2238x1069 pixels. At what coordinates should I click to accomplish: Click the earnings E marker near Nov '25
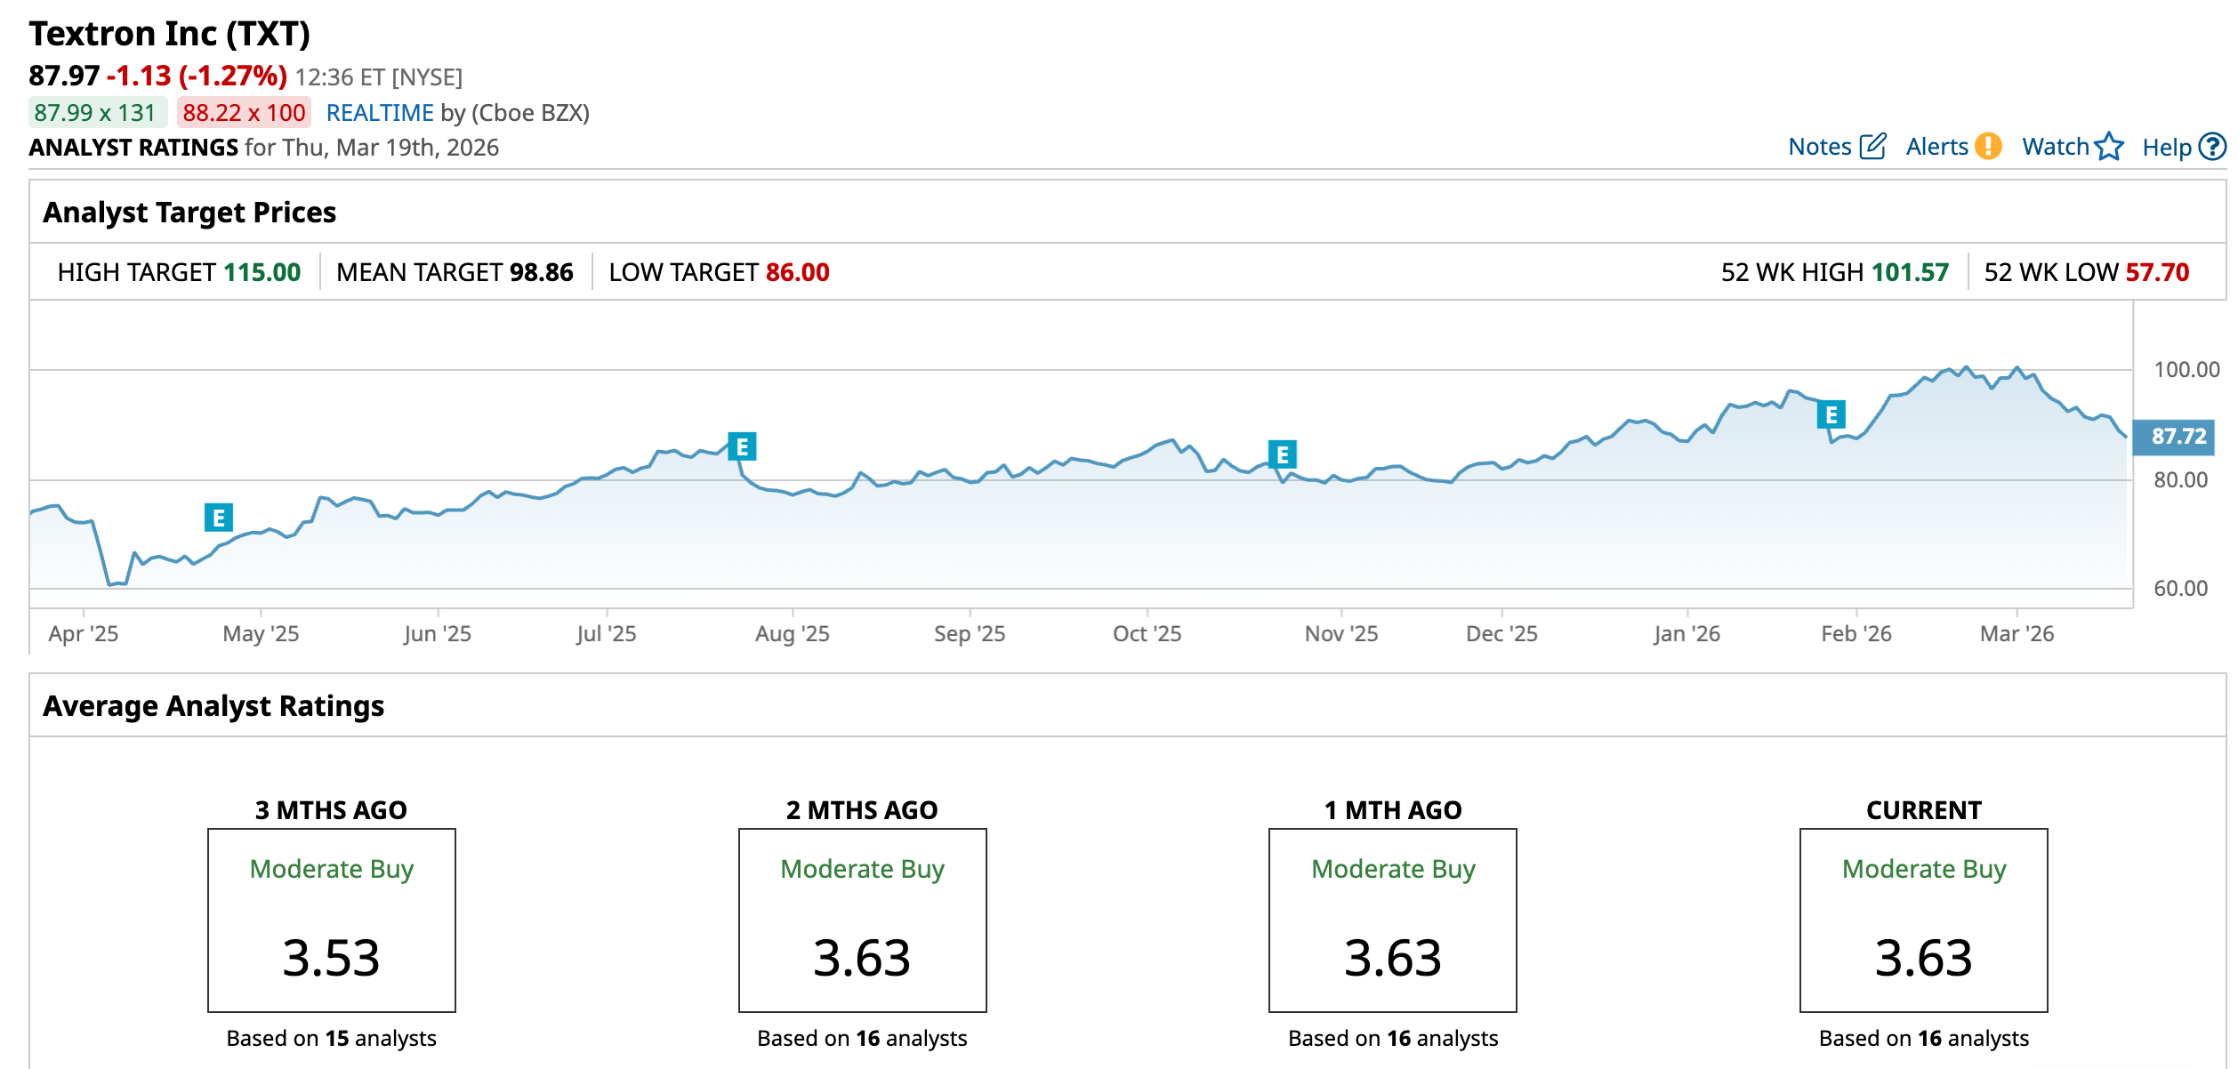[x=1282, y=454]
